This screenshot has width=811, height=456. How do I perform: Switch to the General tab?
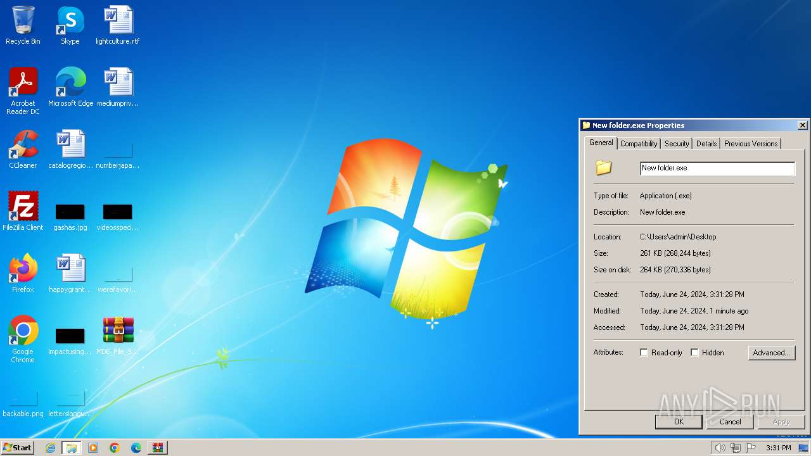(x=601, y=142)
